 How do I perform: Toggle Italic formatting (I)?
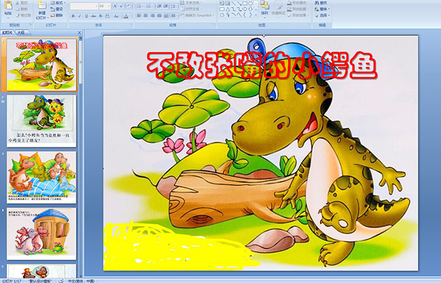coord(79,16)
